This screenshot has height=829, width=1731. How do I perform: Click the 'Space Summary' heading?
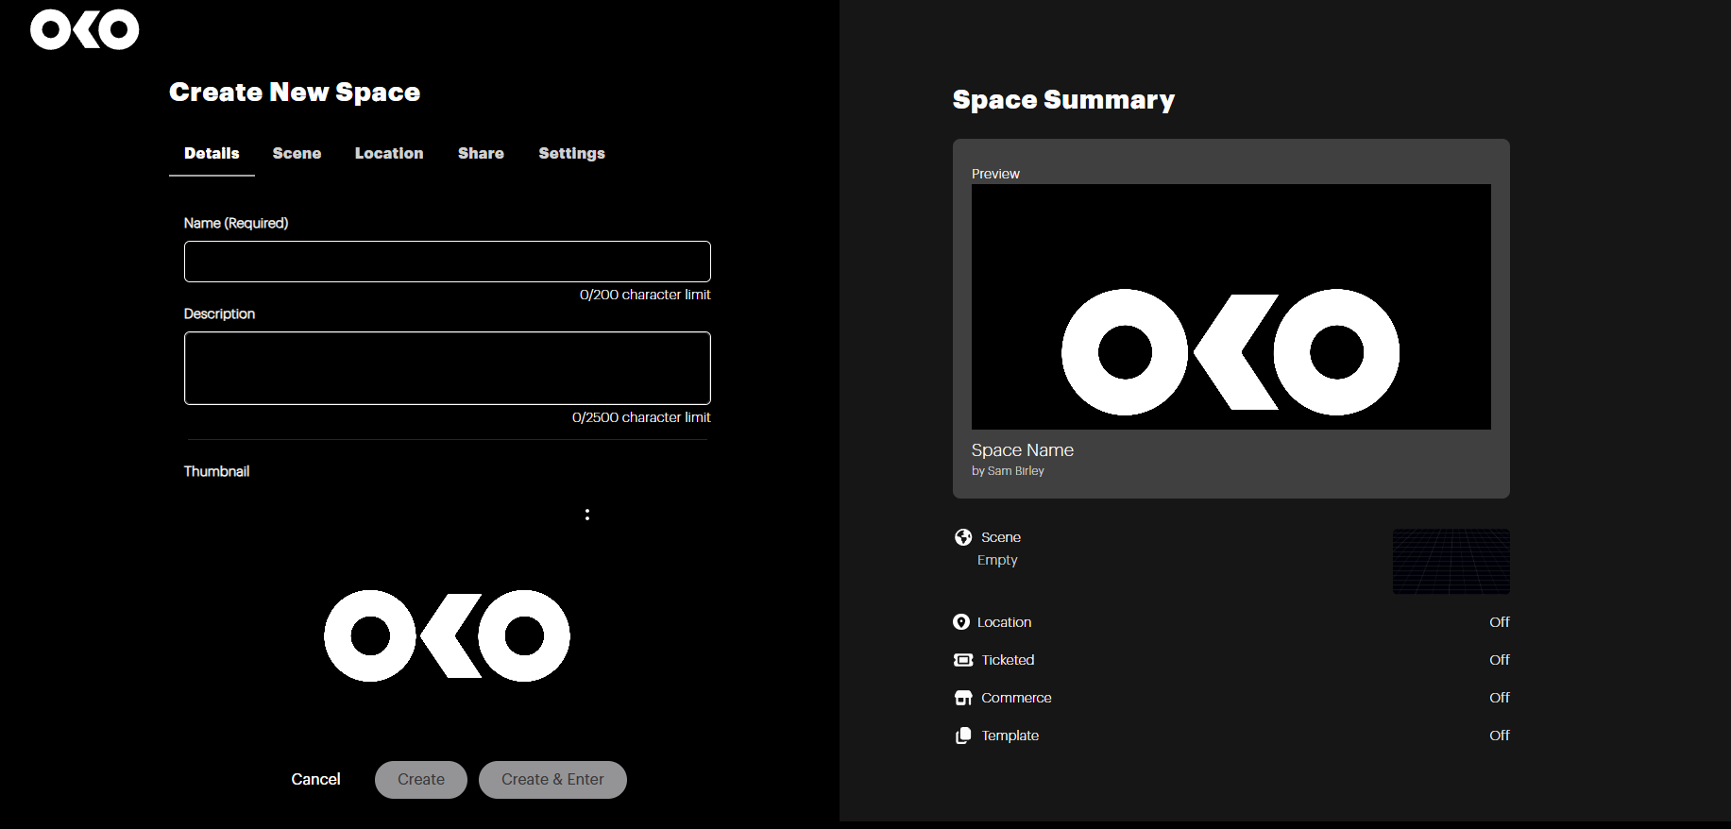[x=1063, y=100]
